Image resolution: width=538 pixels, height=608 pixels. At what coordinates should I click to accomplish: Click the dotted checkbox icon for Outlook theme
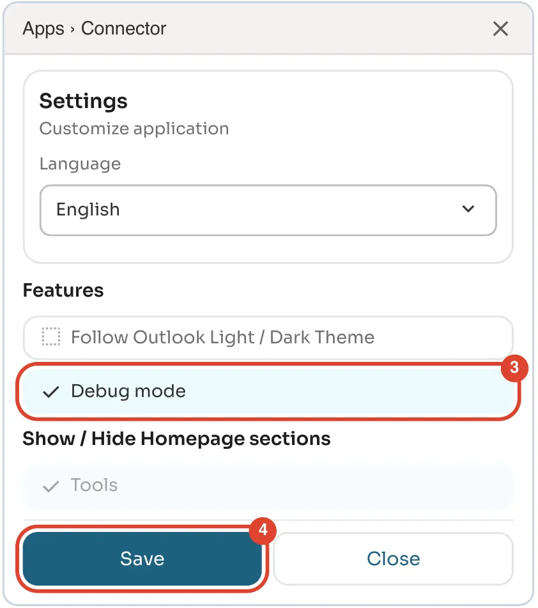pyautogui.click(x=51, y=336)
